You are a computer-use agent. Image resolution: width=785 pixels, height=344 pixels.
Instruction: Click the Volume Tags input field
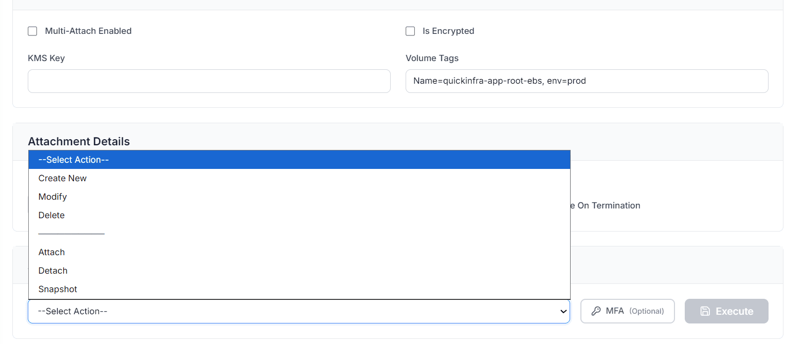(587, 81)
